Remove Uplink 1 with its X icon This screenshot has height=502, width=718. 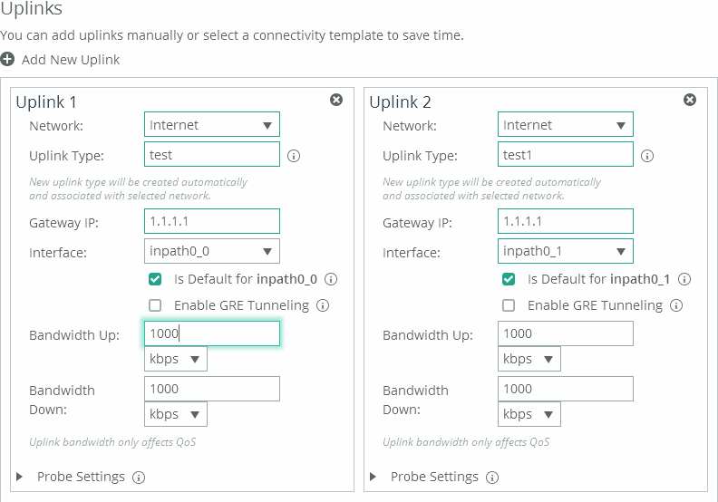click(x=336, y=100)
